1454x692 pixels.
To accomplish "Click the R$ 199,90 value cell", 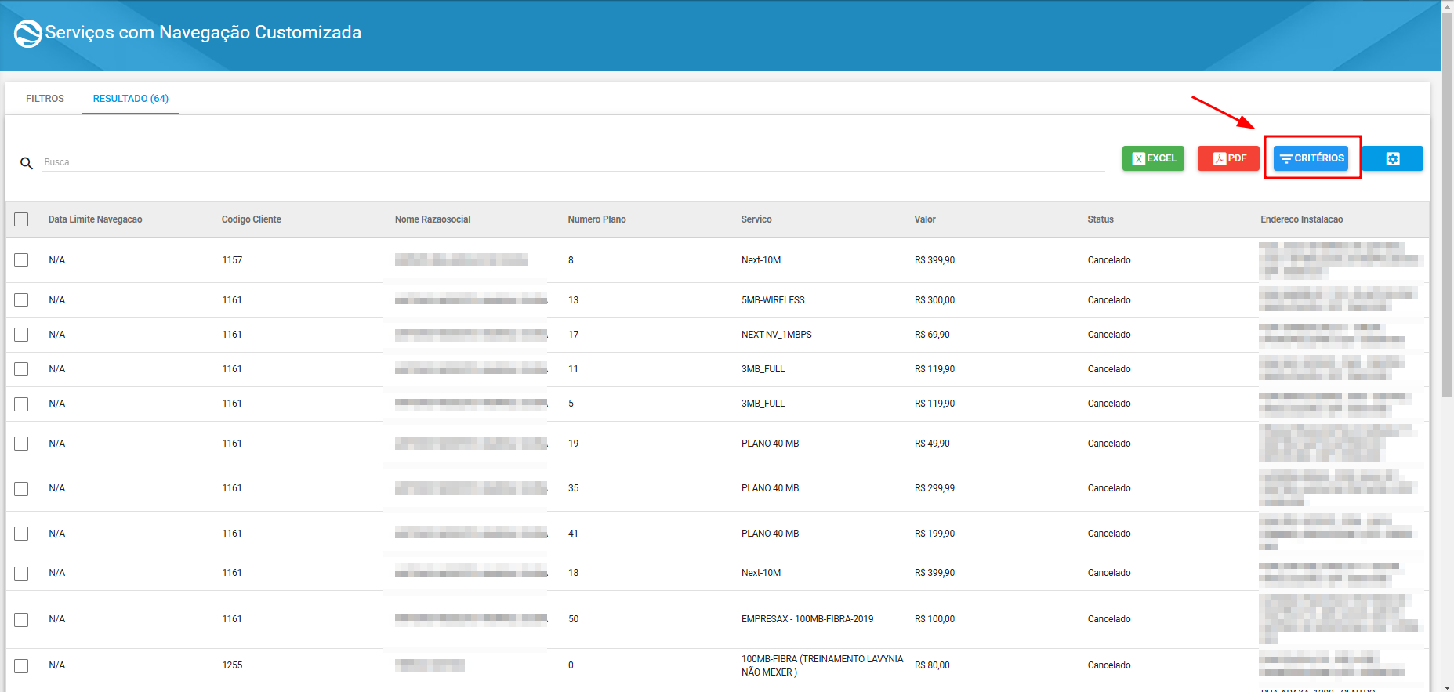I will coord(934,534).
